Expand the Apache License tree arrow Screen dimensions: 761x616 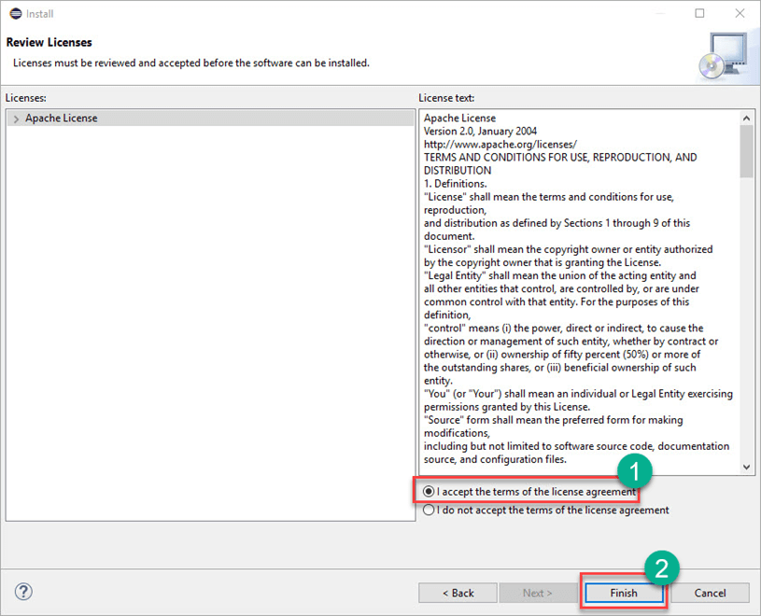pos(16,119)
